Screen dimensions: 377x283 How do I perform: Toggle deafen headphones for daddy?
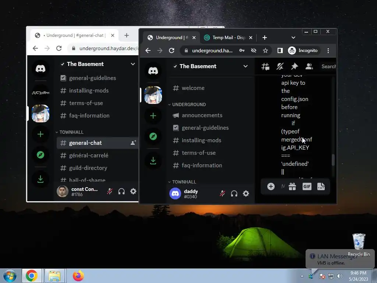pos(234,193)
